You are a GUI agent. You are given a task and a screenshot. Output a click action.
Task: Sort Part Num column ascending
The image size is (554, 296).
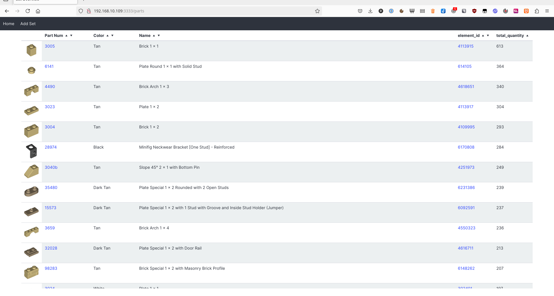[x=66, y=35]
